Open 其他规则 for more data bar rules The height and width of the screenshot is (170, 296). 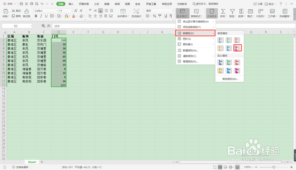click(229, 79)
